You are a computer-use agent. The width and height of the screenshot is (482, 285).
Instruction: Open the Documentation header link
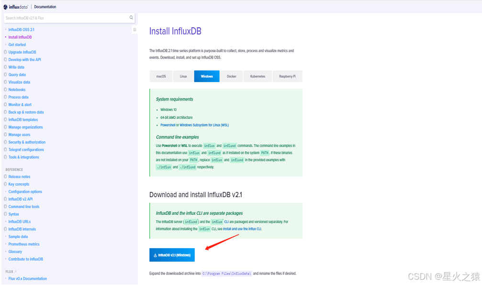[x=45, y=7]
